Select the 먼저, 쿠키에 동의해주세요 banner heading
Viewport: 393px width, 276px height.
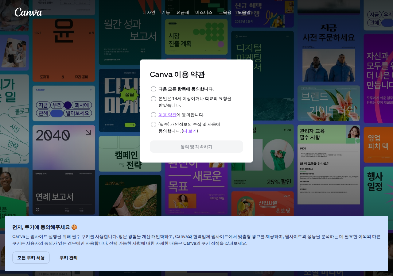(45, 227)
